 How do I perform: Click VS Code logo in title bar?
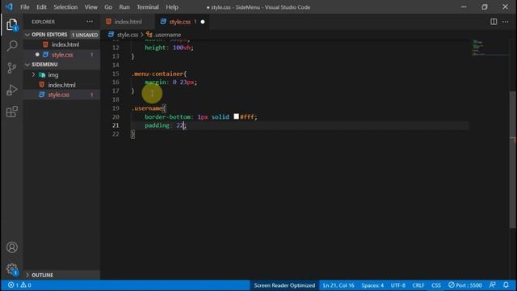[9, 6]
